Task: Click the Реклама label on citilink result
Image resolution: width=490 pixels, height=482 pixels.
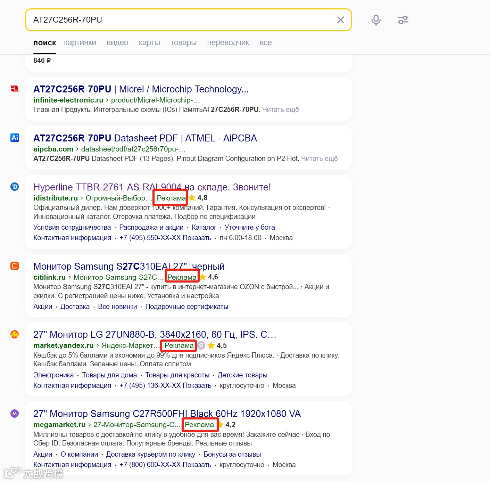Action: coord(182,277)
